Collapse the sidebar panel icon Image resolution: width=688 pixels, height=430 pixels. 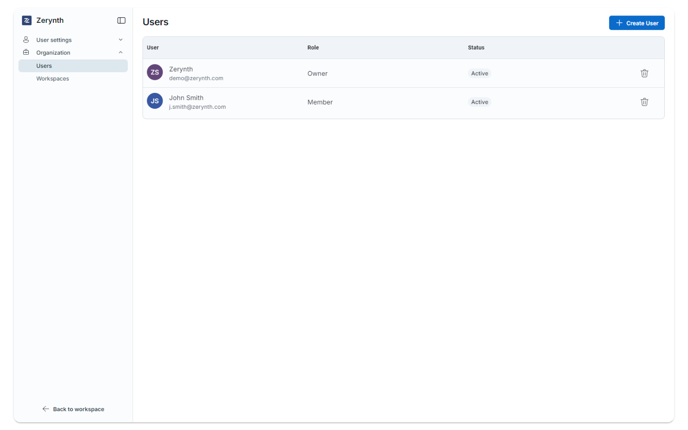click(121, 20)
